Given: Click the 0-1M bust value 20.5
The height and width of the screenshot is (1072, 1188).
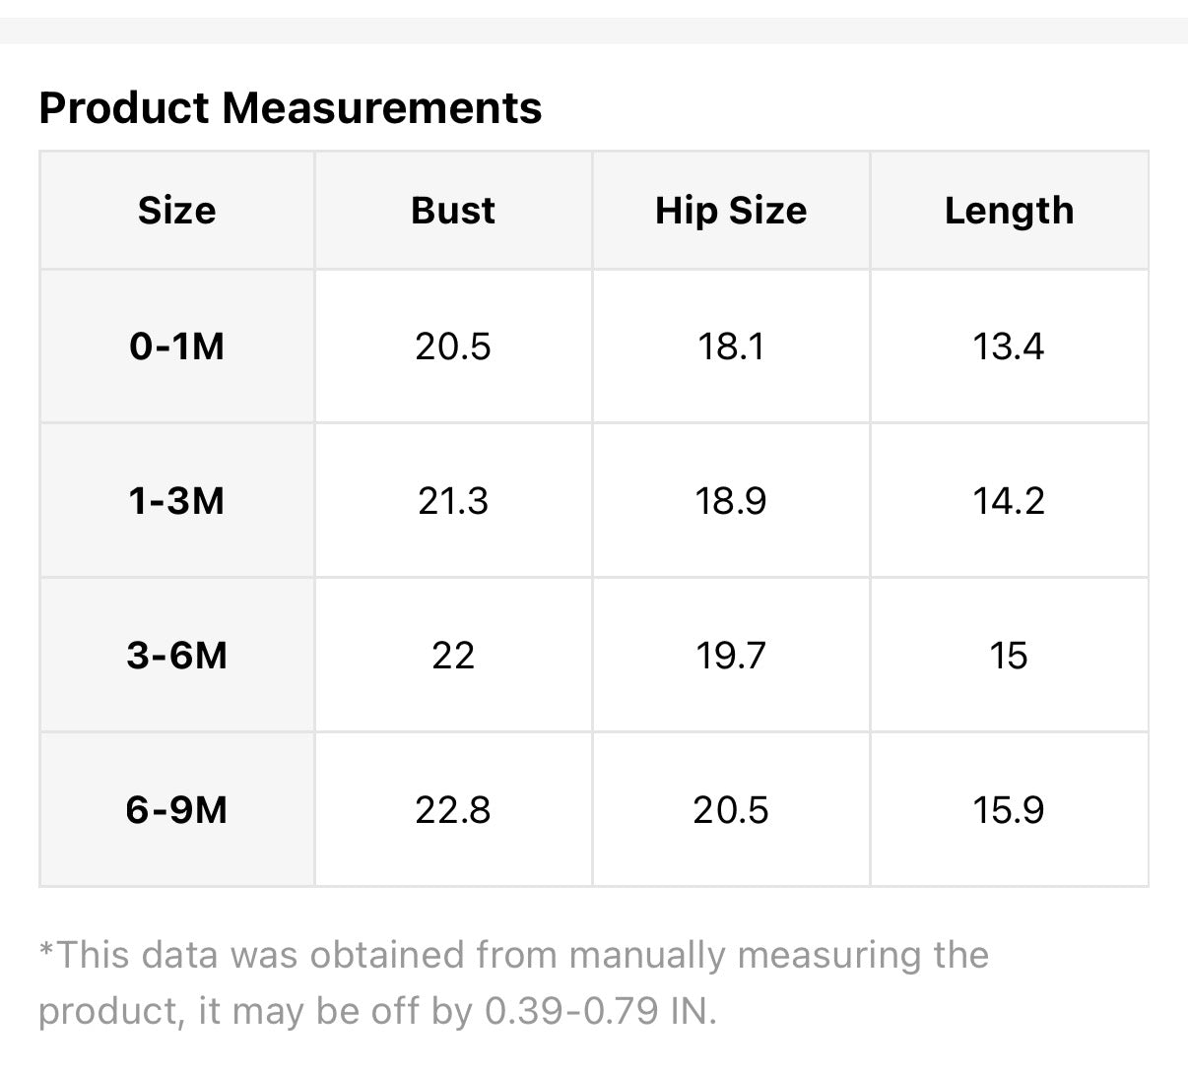Looking at the screenshot, I should coord(453,347).
